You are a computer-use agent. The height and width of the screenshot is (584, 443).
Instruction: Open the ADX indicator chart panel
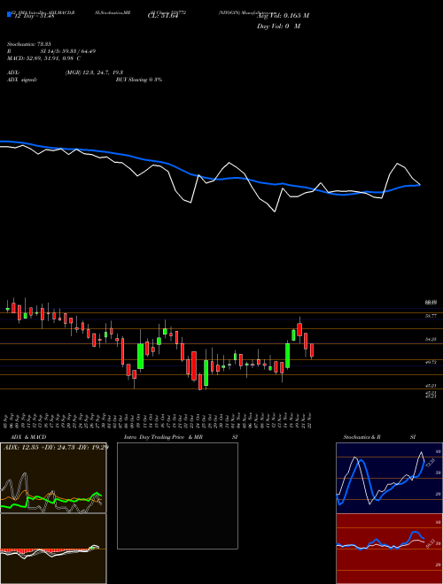point(53,478)
